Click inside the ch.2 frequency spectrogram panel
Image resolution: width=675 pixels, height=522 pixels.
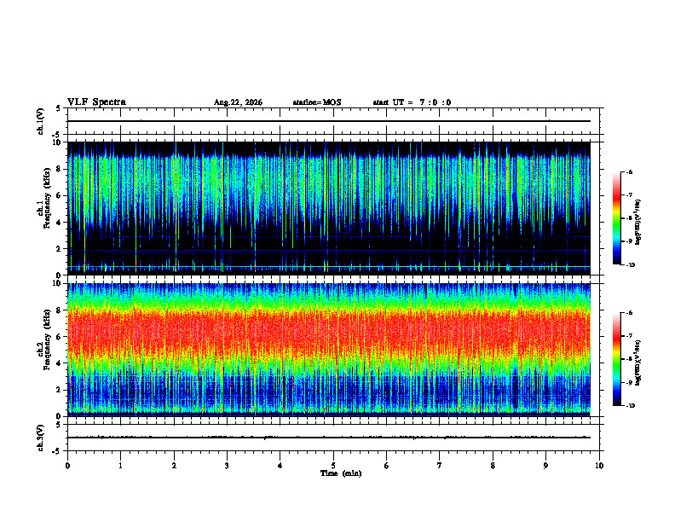coord(329,350)
